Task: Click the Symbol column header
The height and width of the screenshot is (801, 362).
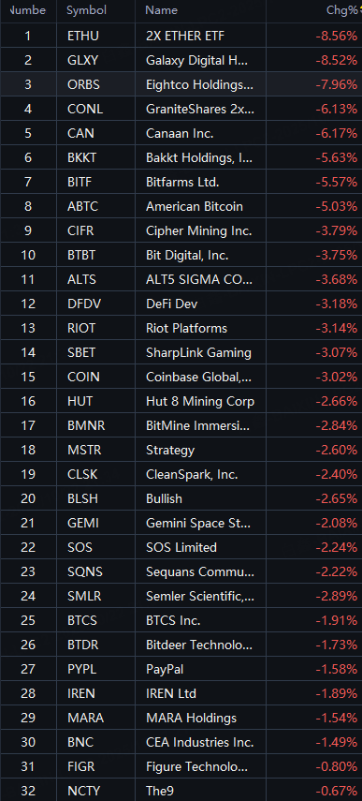Action: click(x=87, y=10)
